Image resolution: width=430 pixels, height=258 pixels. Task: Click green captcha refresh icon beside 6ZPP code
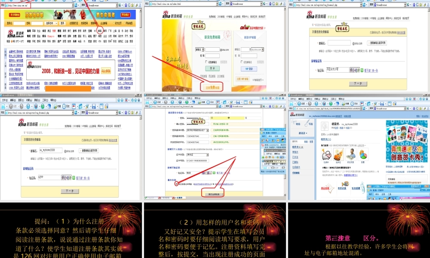74,178
